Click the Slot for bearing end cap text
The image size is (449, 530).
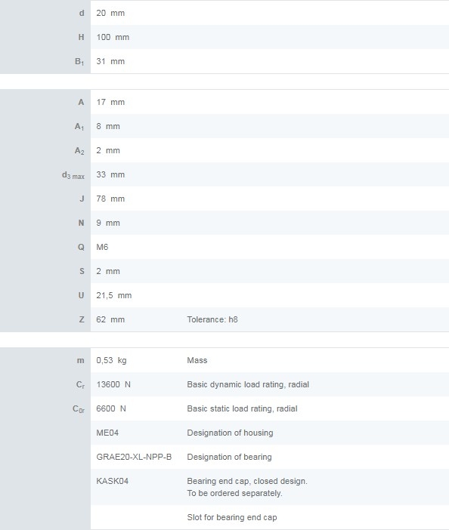tap(232, 517)
